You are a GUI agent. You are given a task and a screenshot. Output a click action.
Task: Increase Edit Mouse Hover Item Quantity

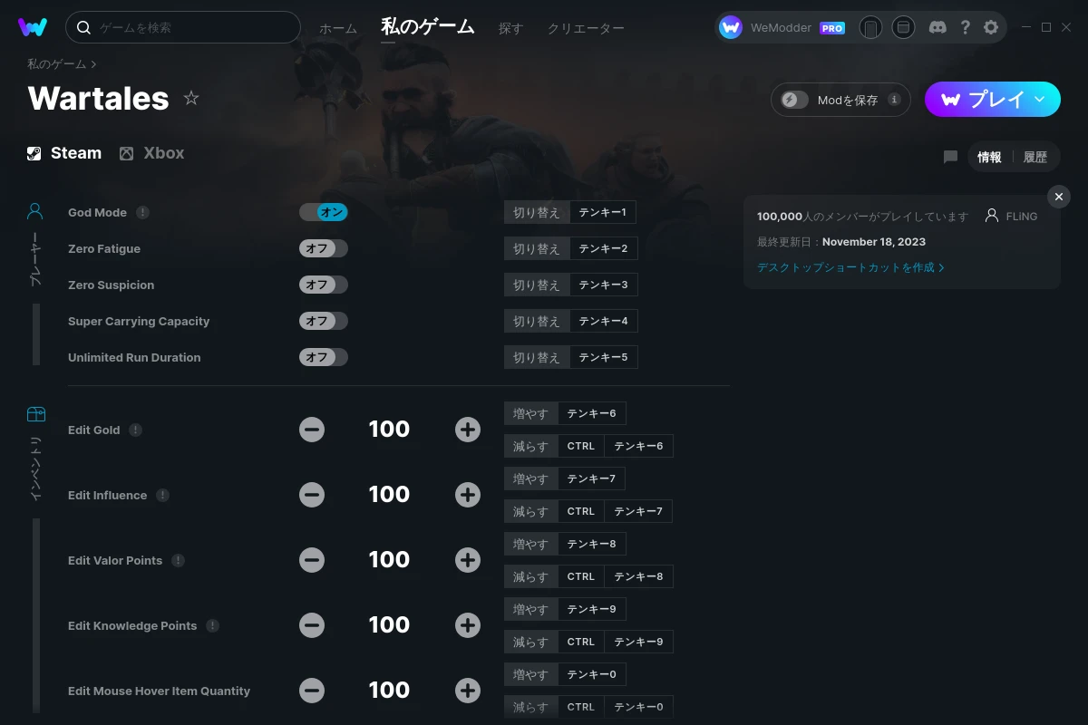(x=468, y=691)
